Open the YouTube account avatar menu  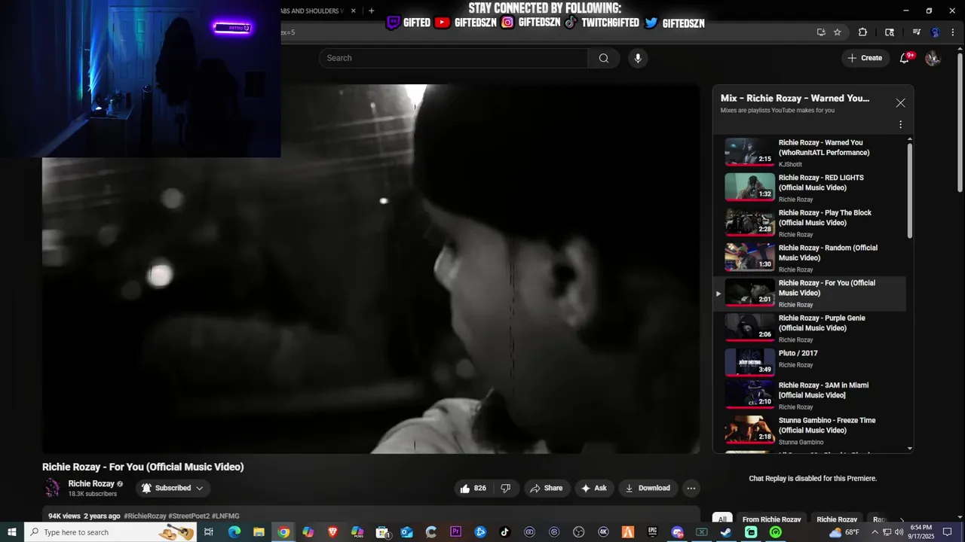coord(933,58)
